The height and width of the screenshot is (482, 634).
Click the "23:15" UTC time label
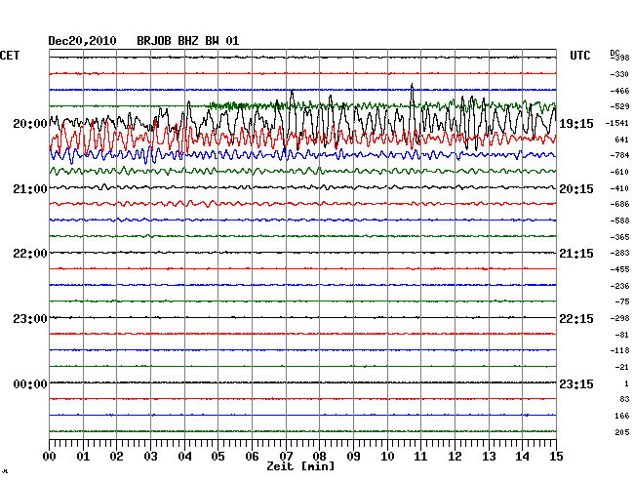(x=576, y=383)
